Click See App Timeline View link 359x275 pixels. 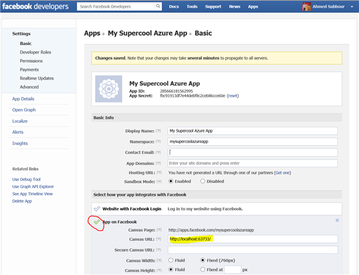[33, 194]
